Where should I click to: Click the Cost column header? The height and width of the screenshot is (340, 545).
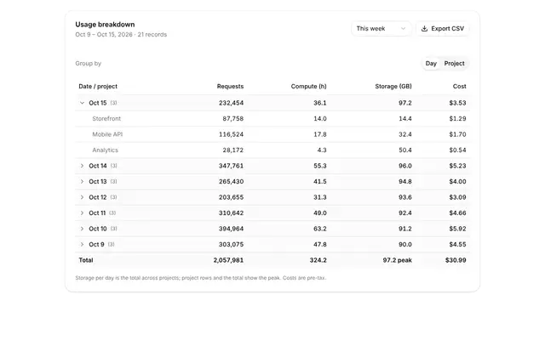(x=459, y=87)
